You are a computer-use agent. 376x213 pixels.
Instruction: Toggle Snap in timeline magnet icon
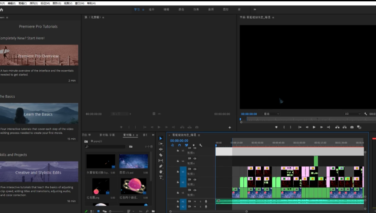179,145
